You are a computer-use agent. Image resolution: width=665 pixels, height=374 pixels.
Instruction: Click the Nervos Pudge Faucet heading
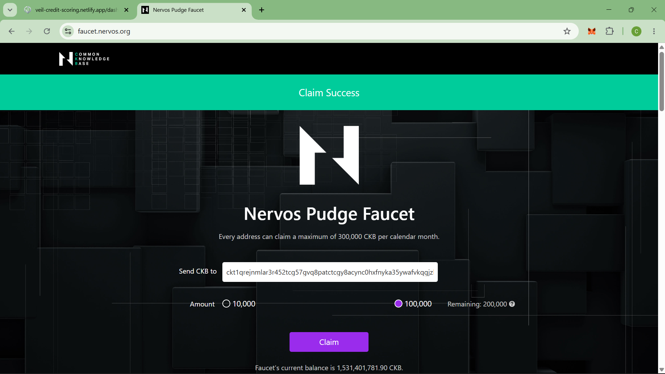tap(329, 214)
